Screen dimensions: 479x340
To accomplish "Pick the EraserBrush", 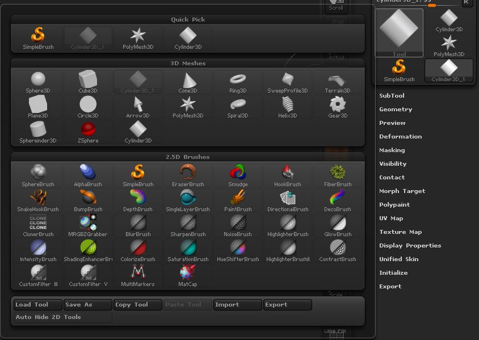I will coord(188,175).
